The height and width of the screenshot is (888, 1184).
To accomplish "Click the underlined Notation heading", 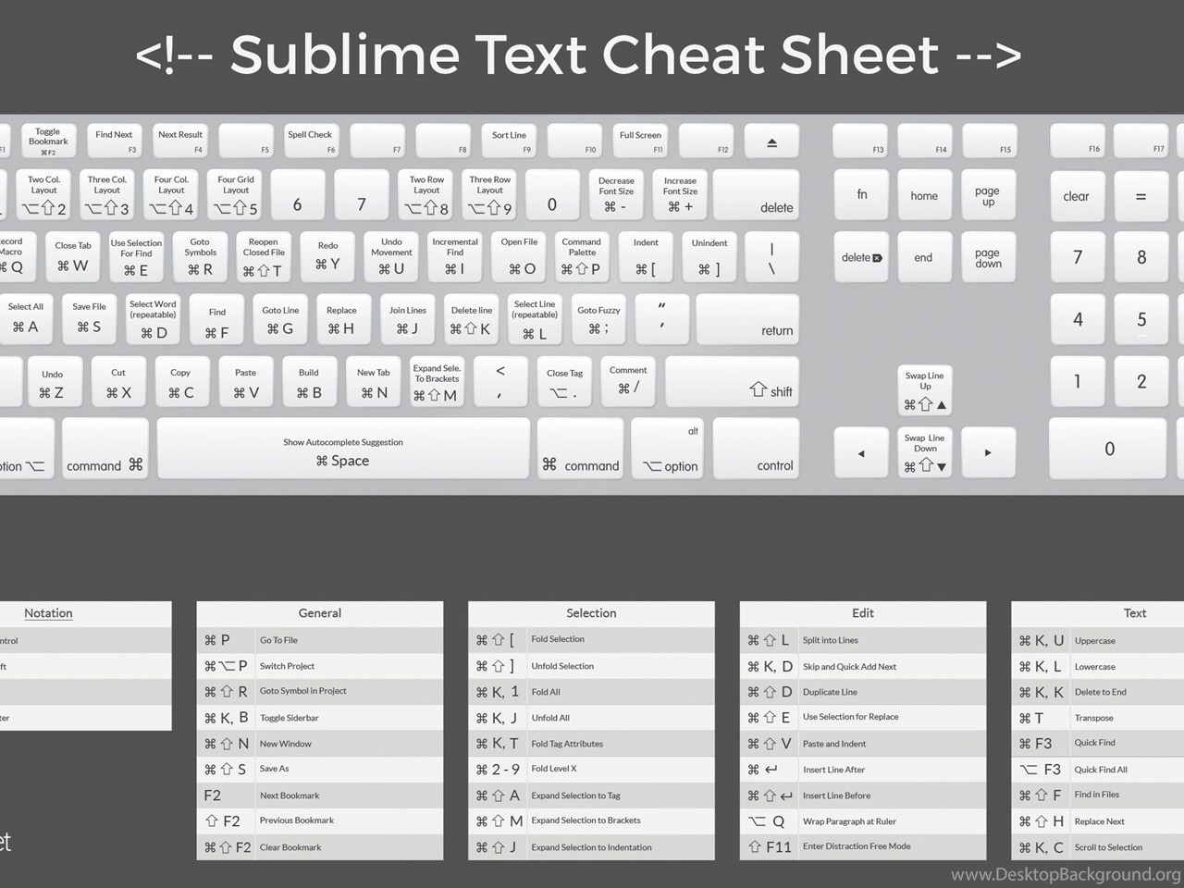I will point(48,613).
